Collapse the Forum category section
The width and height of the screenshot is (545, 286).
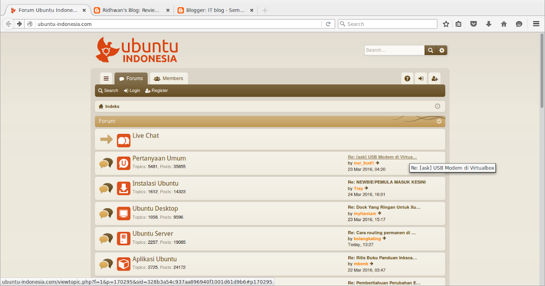point(439,121)
